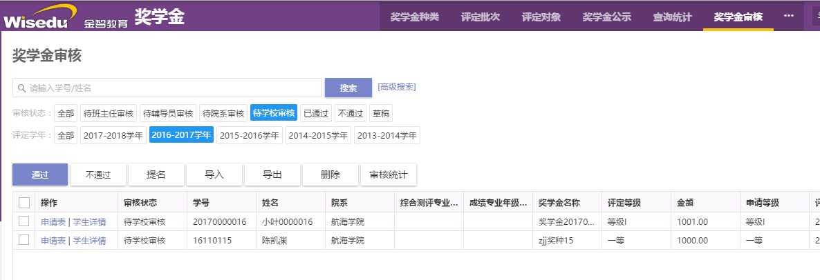The height and width of the screenshot is (280, 820).
Task: Click the 搜索 button
Action: pyautogui.click(x=348, y=88)
